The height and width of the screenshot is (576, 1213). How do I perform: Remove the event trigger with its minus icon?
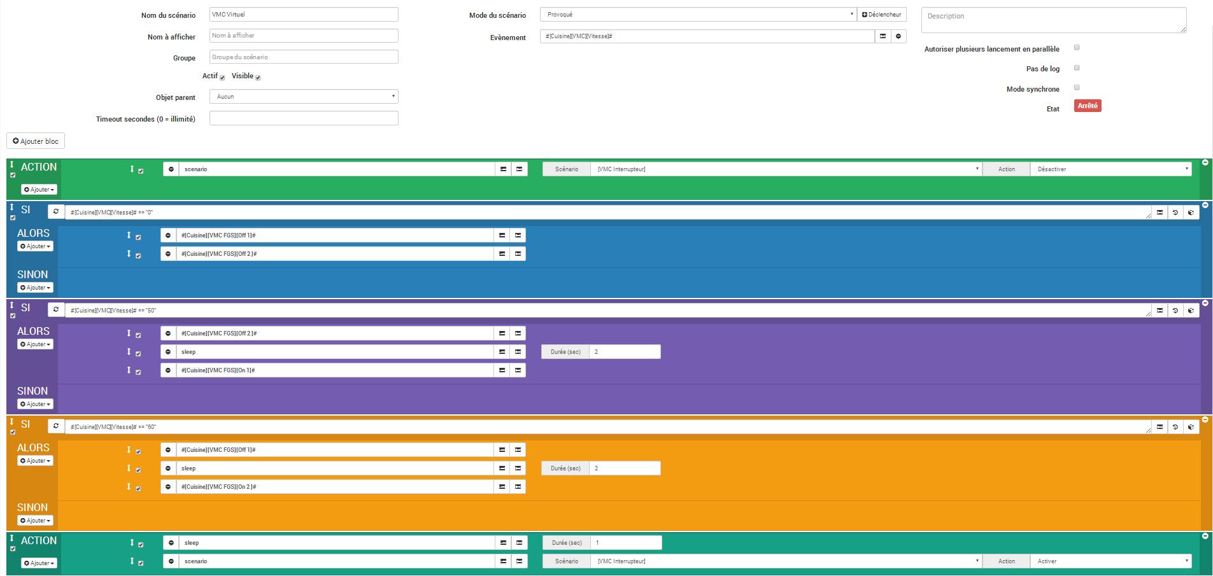[898, 36]
